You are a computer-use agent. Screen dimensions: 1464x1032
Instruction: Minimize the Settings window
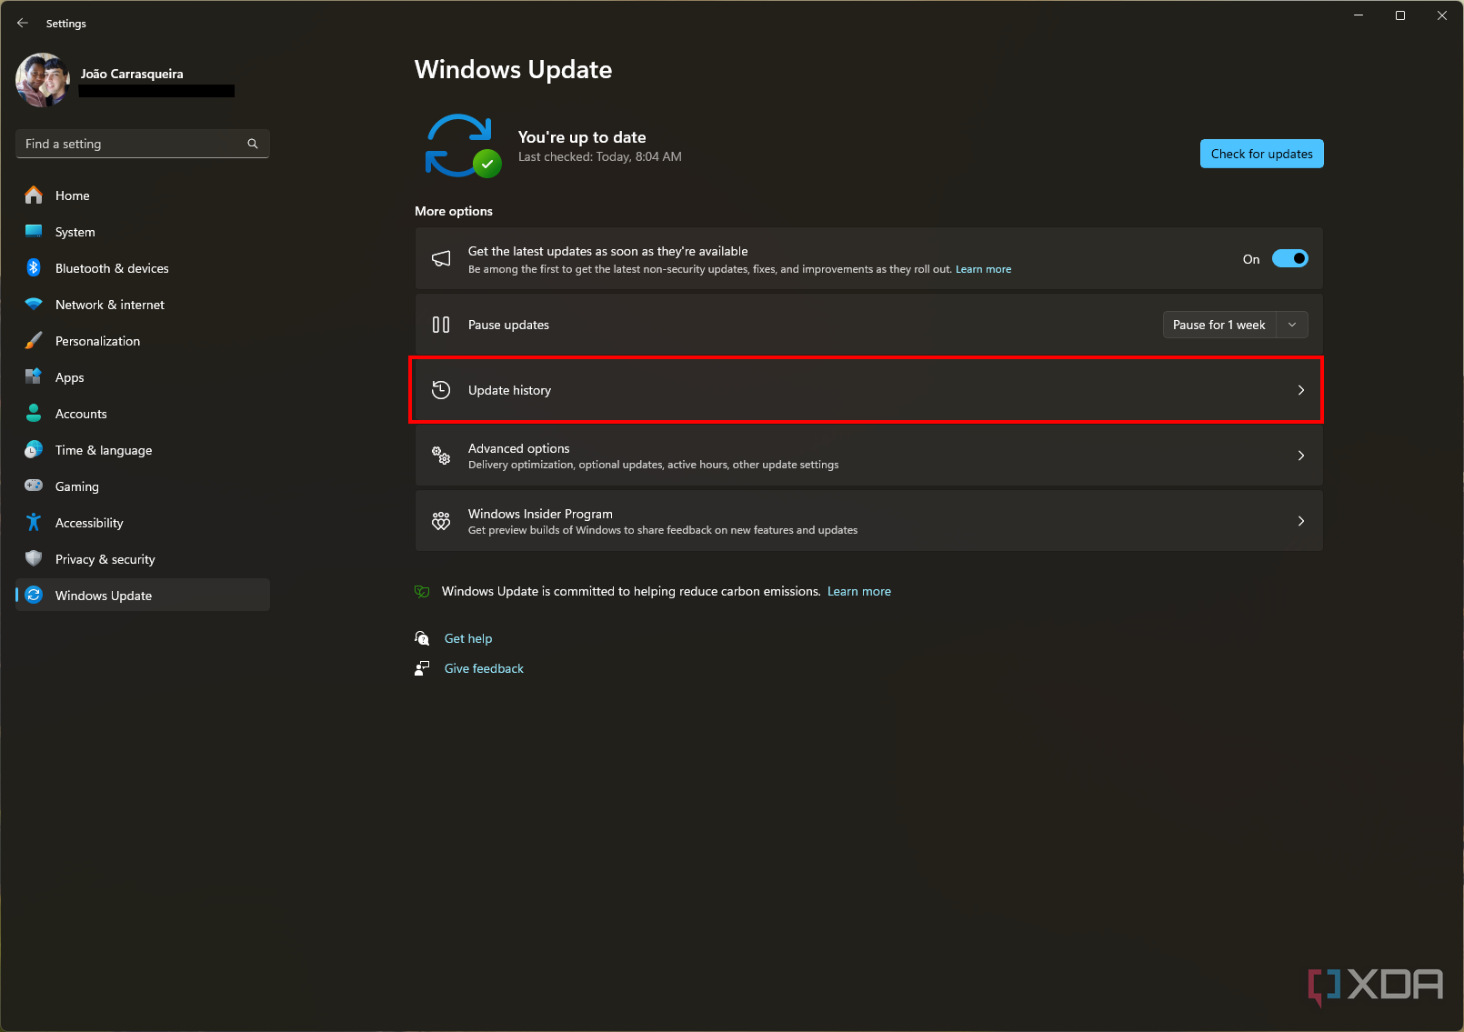click(x=1359, y=15)
